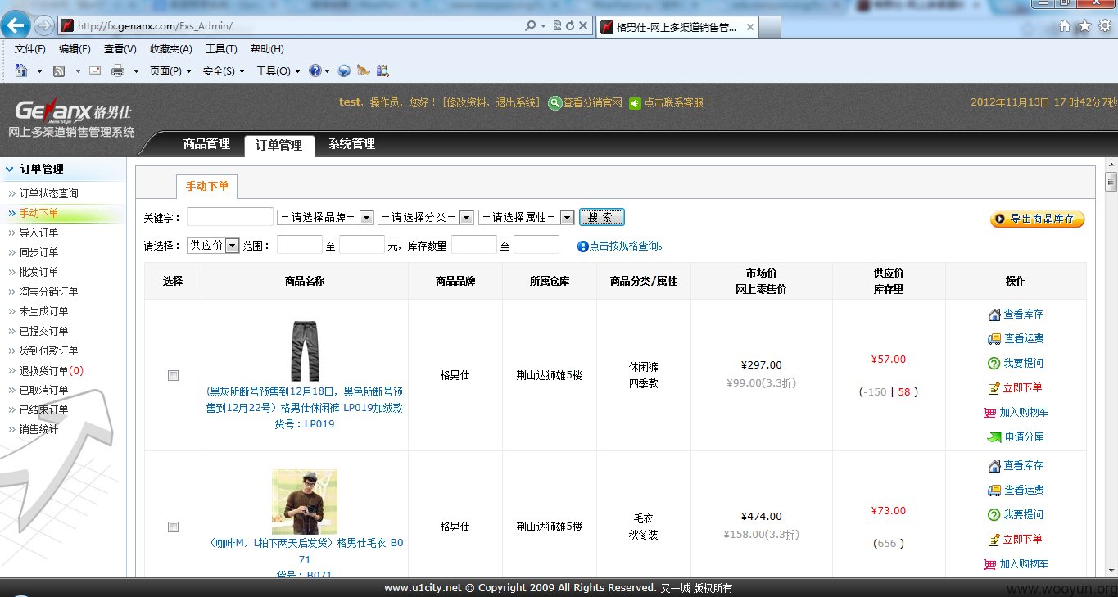Open the browser settings gear icon
Viewport: 1118px width, 597px height.
[x=1104, y=25]
